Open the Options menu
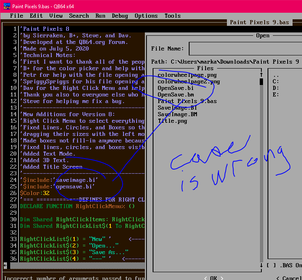302x280 pixels. (146, 16)
